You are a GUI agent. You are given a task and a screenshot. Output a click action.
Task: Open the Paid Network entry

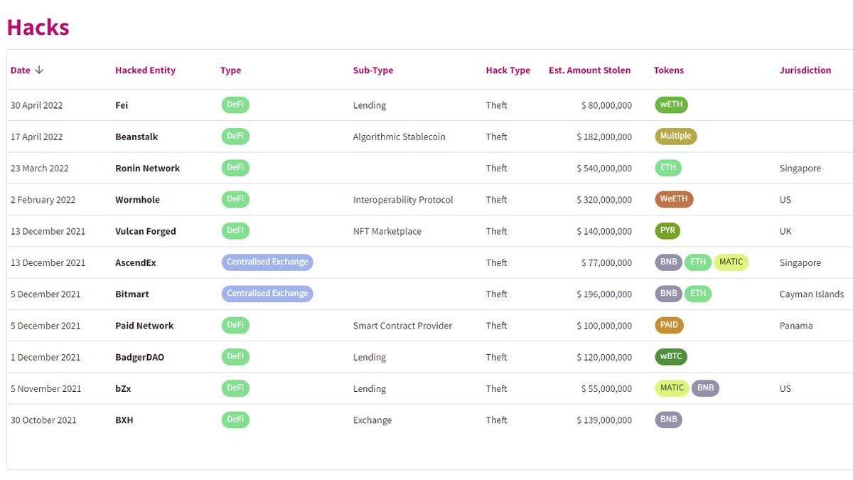pos(144,326)
